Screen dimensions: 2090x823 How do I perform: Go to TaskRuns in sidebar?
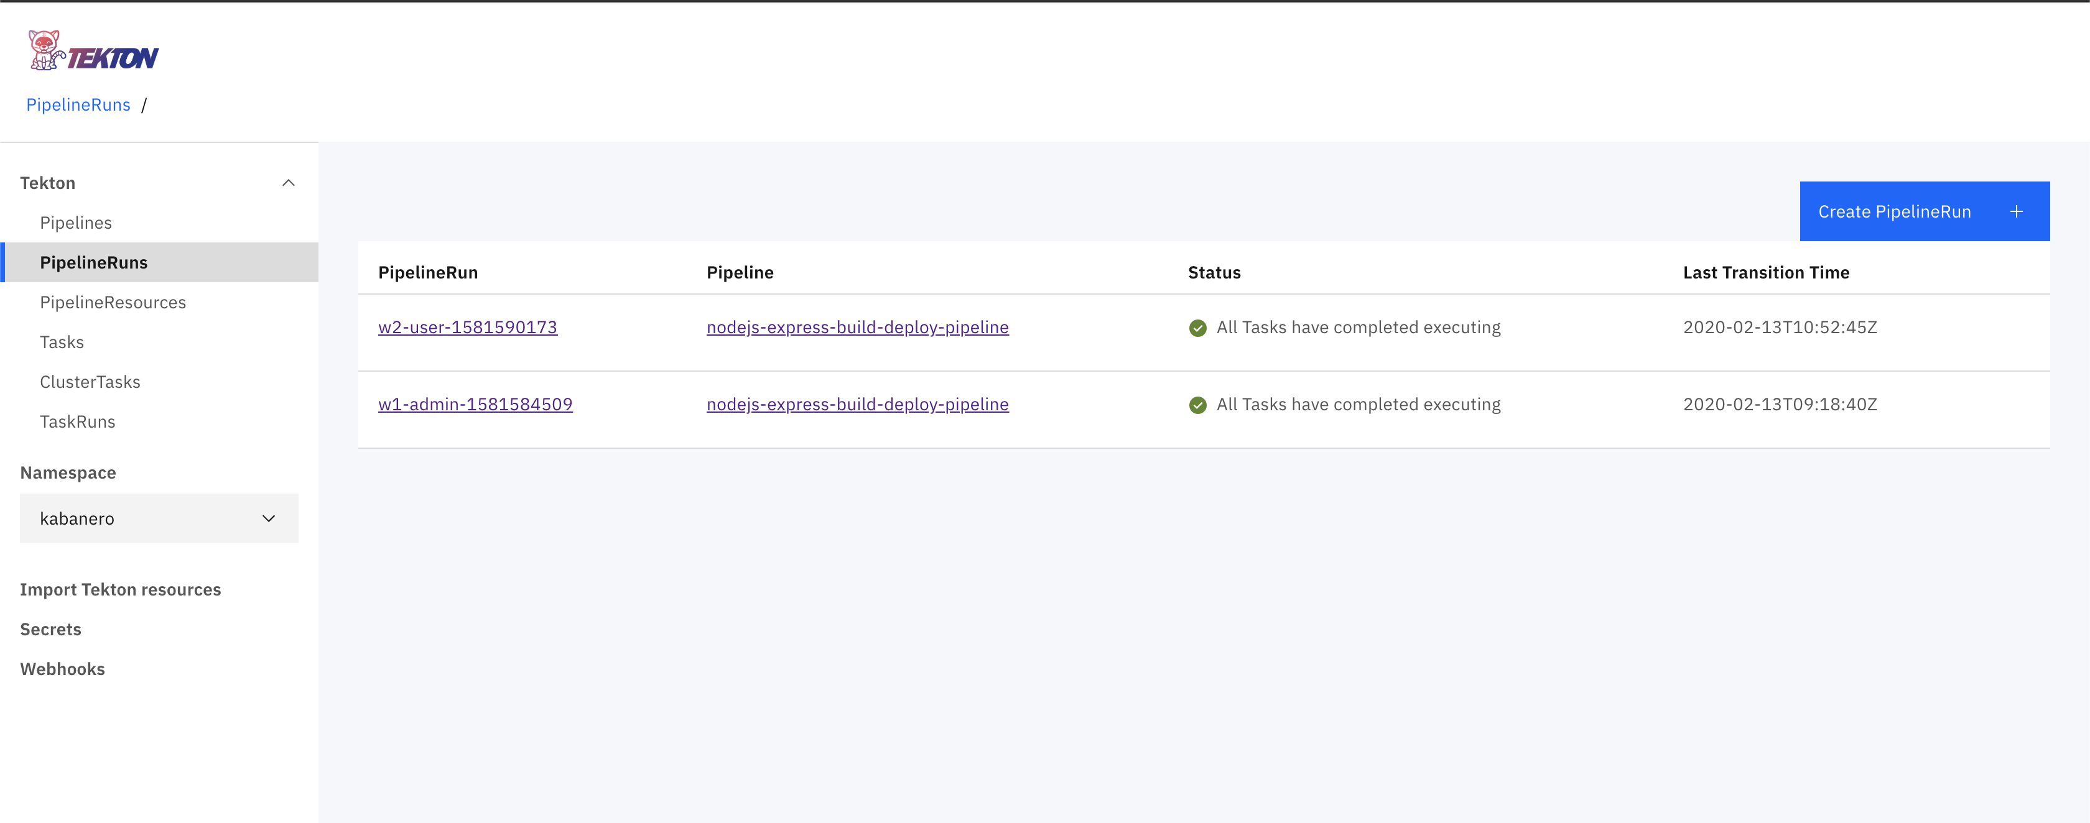(x=77, y=421)
